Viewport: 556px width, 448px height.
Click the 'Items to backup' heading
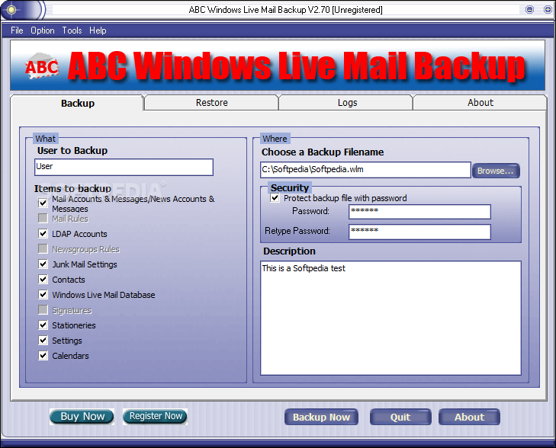(x=72, y=189)
